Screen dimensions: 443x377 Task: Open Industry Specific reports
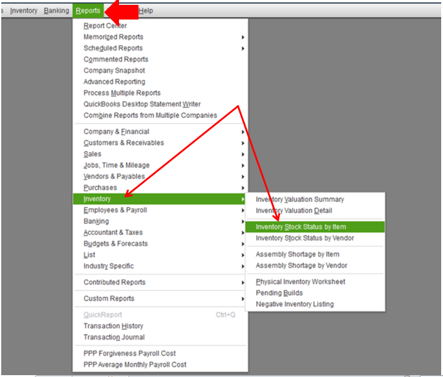click(x=160, y=266)
